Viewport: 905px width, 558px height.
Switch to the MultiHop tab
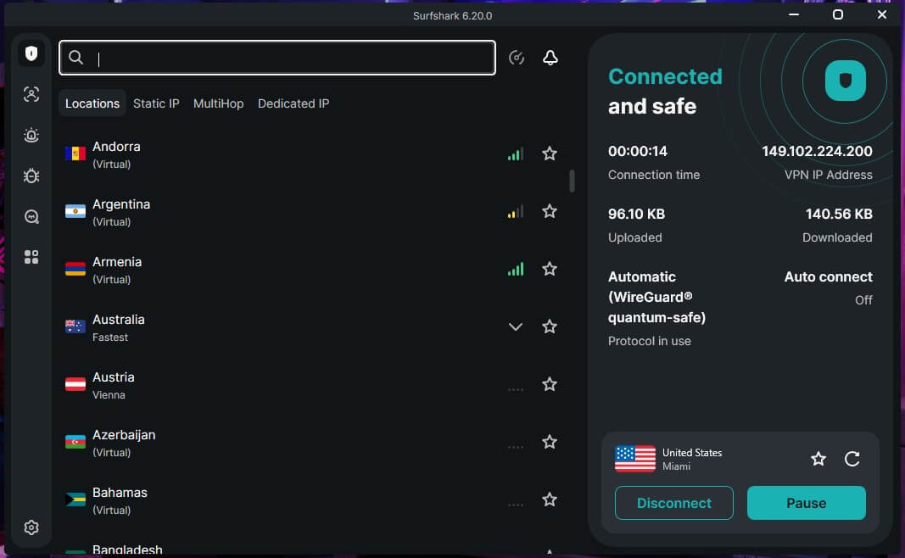pyautogui.click(x=218, y=103)
